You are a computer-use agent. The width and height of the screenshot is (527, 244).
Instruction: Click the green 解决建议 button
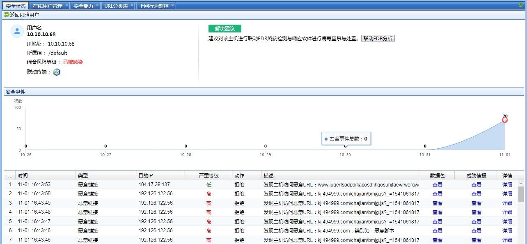pyautogui.click(x=225, y=28)
